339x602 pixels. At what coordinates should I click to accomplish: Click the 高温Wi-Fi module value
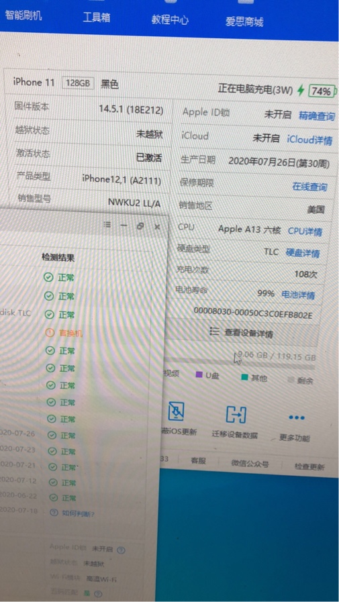pyautogui.click(x=101, y=579)
